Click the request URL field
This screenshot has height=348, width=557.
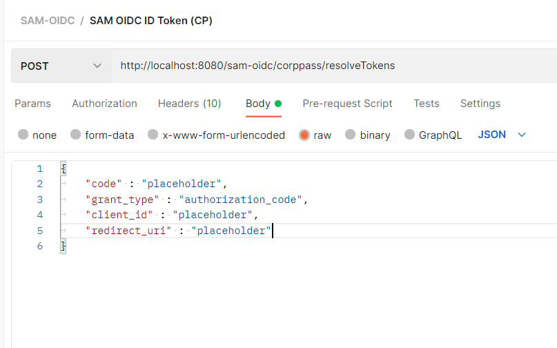click(334, 66)
